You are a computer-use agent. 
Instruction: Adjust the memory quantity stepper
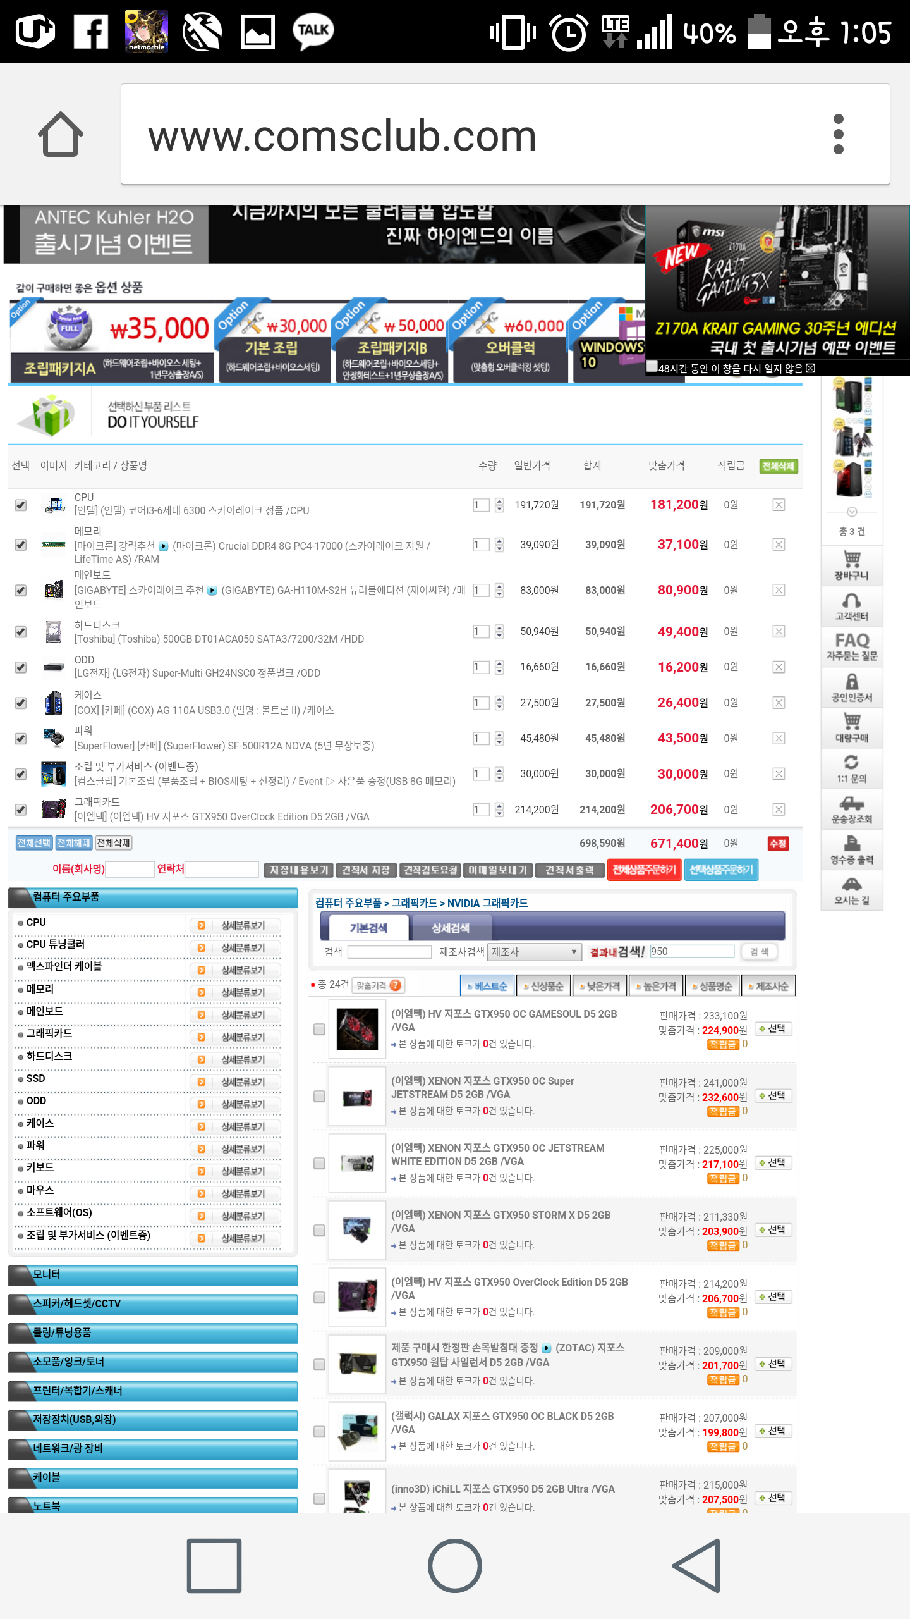coord(499,545)
